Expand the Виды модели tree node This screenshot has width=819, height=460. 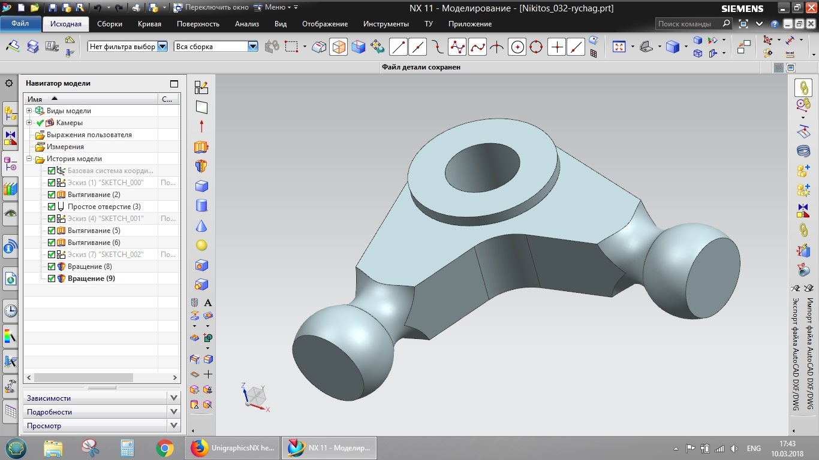[29, 111]
